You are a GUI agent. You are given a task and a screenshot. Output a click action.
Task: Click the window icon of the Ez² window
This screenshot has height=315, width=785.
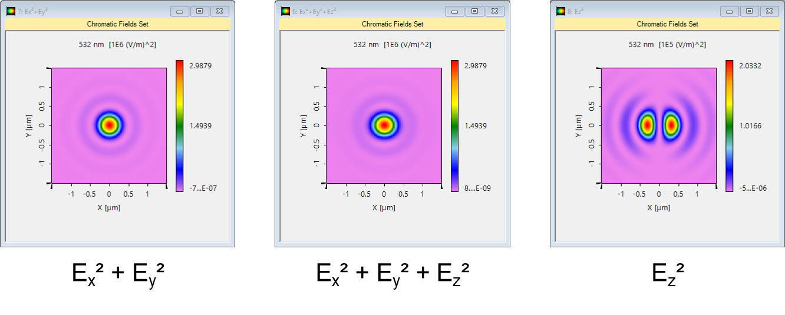[x=560, y=11]
